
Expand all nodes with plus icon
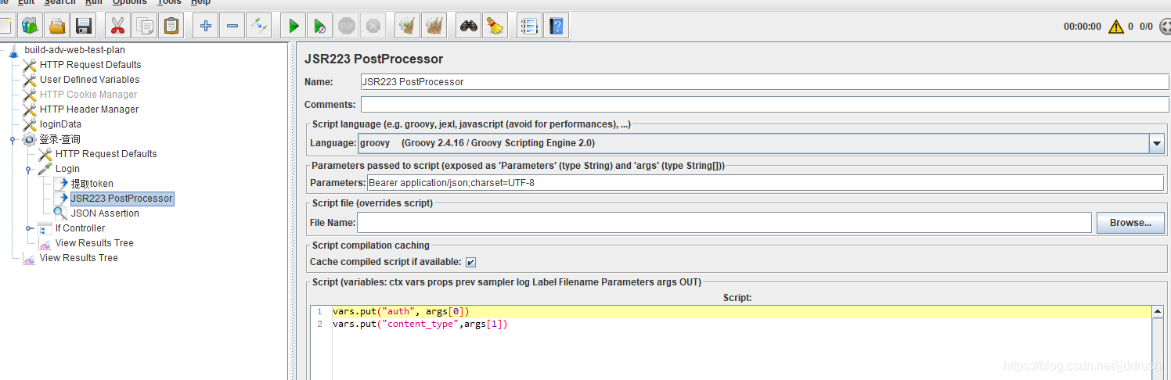coord(206,26)
